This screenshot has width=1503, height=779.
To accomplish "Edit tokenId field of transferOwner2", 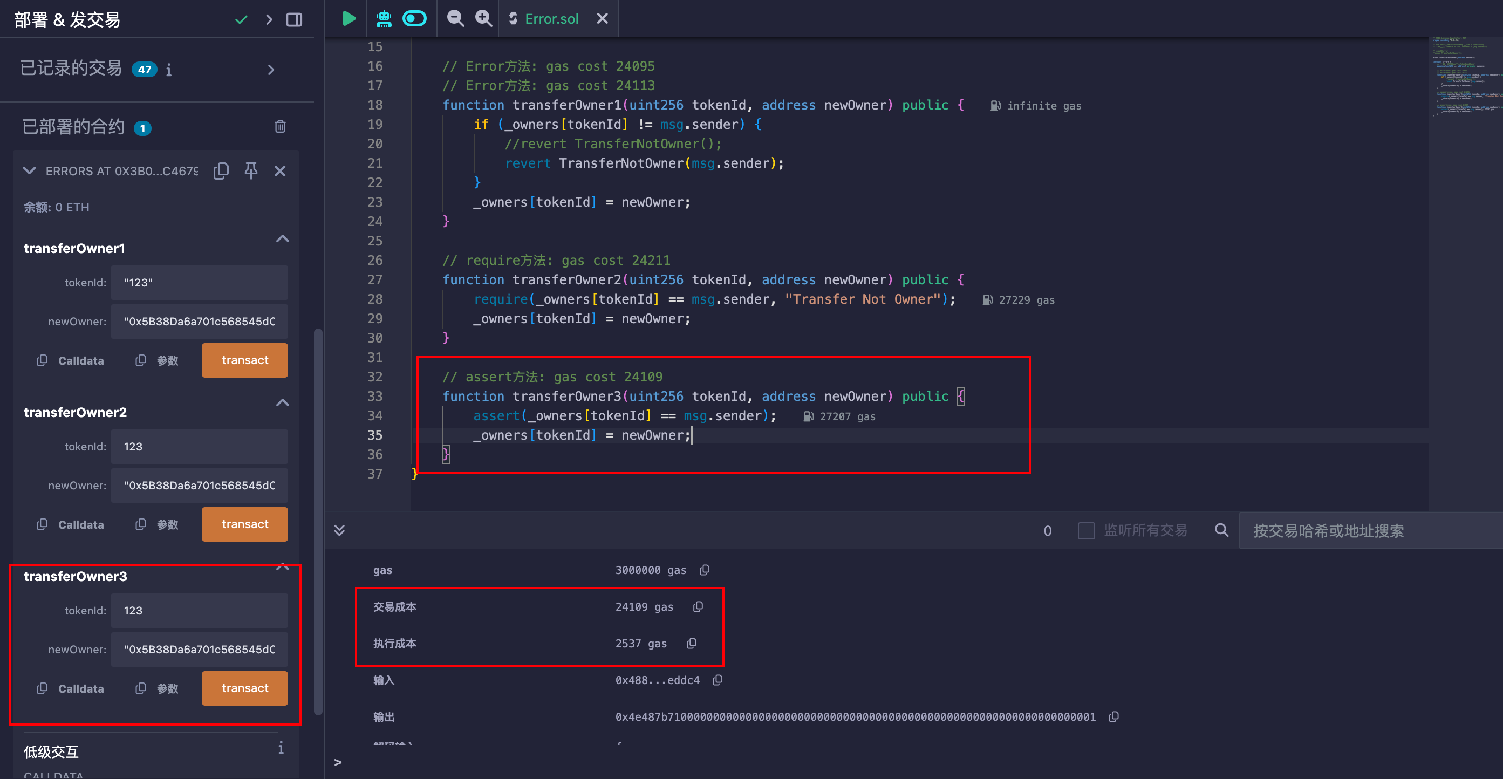I will (200, 446).
